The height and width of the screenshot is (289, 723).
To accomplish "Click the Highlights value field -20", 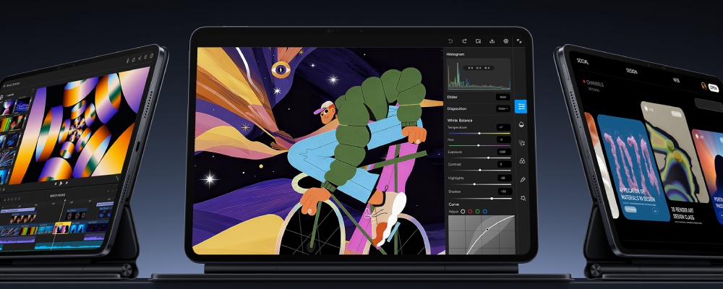I will coord(505,178).
